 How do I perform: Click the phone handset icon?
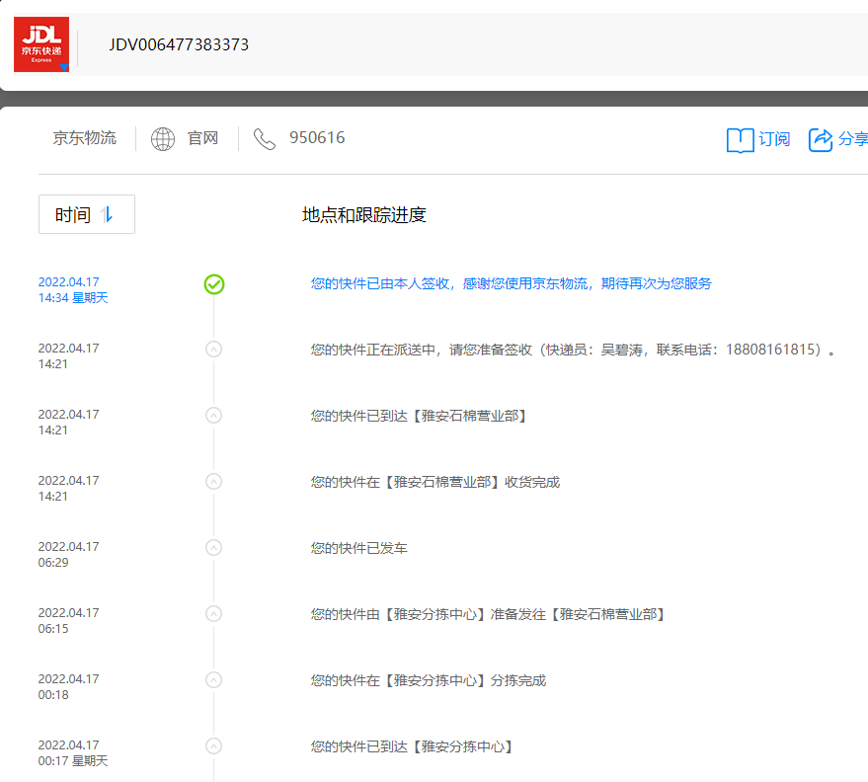(264, 139)
